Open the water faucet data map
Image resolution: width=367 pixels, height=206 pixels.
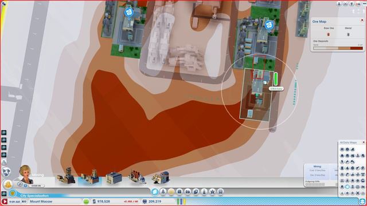(348, 161)
